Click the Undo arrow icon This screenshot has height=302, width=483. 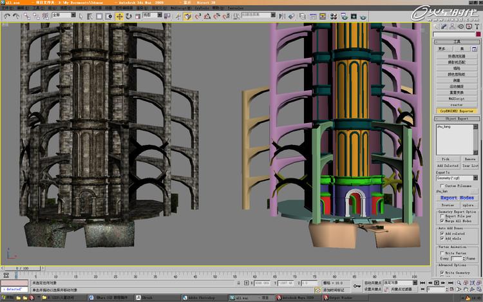[6, 15]
